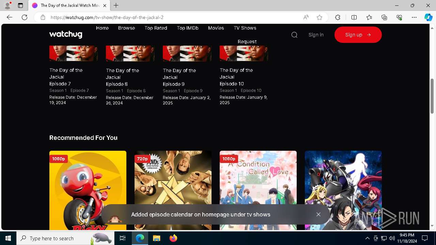Click the Windows taskbar search box
The width and height of the screenshot is (436, 245).
[65, 238]
